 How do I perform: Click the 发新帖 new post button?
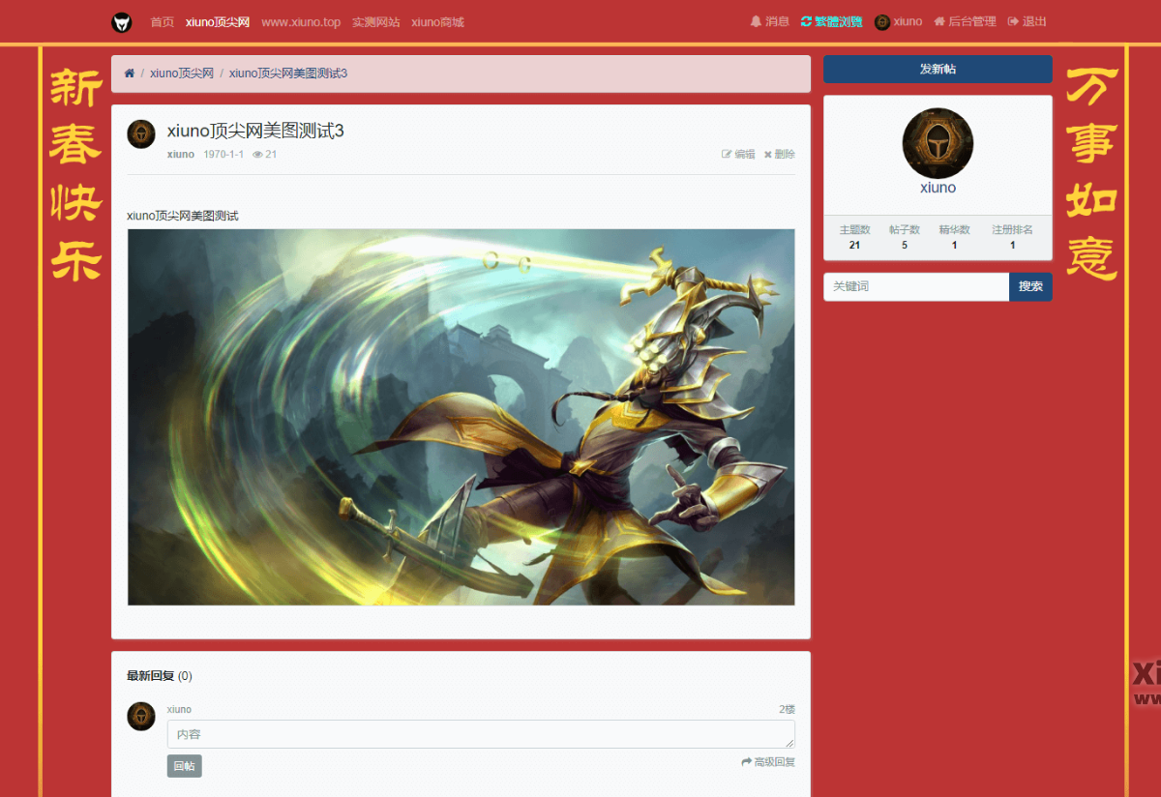(938, 70)
